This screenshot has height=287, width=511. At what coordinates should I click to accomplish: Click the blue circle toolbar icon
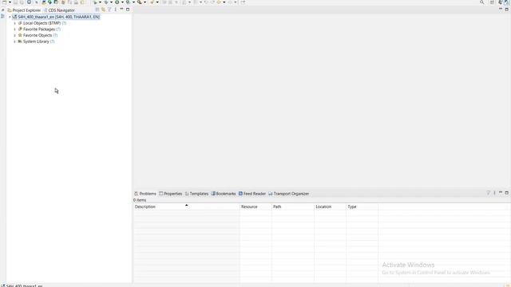point(29,2)
